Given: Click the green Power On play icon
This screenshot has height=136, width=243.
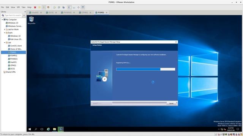Looking at the screenshot, I should pyautogui.click(x=44, y=7).
